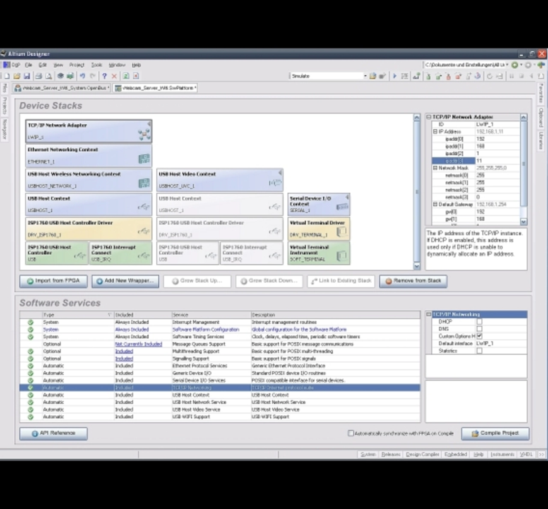
Task: Click the Device Stacks scrollbar up arrow
Action: (417, 117)
